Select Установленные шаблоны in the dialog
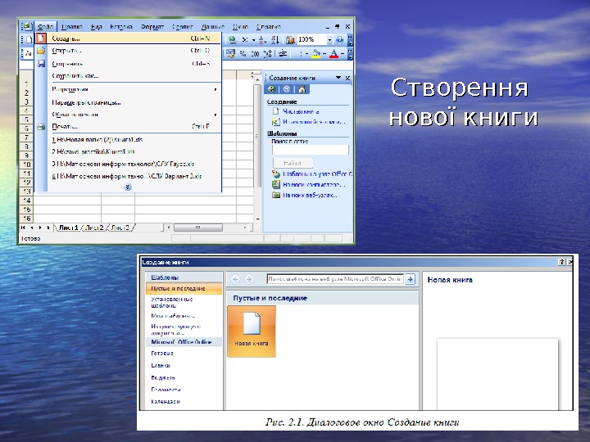 (171, 302)
